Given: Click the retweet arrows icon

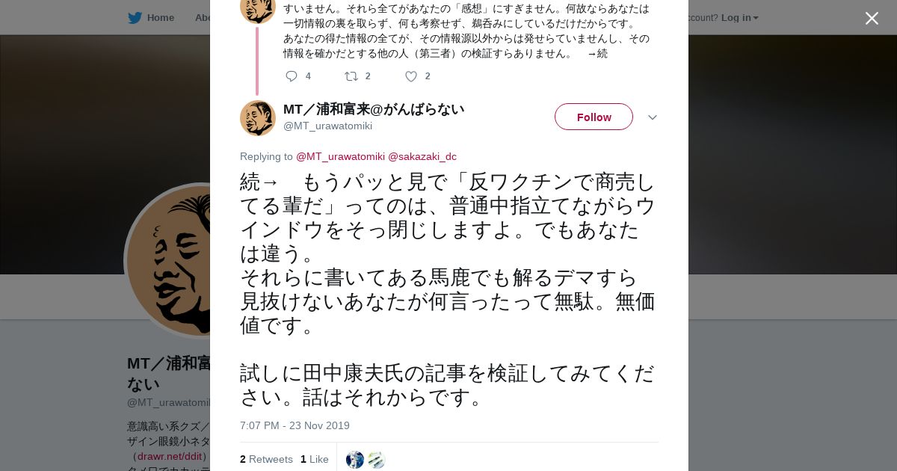Looking at the screenshot, I should point(351,76).
